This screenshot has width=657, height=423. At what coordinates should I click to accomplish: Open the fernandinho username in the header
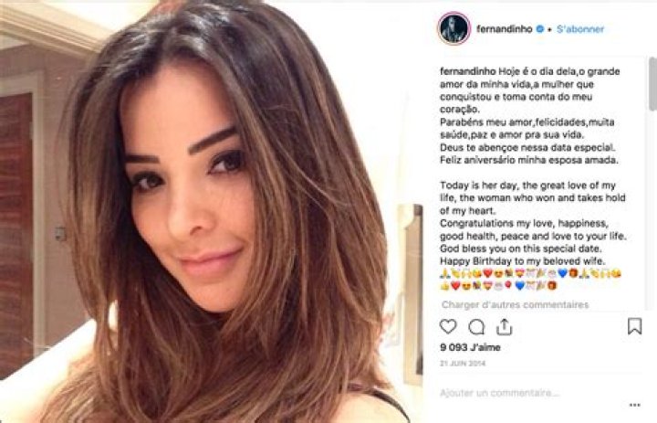(504, 29)
